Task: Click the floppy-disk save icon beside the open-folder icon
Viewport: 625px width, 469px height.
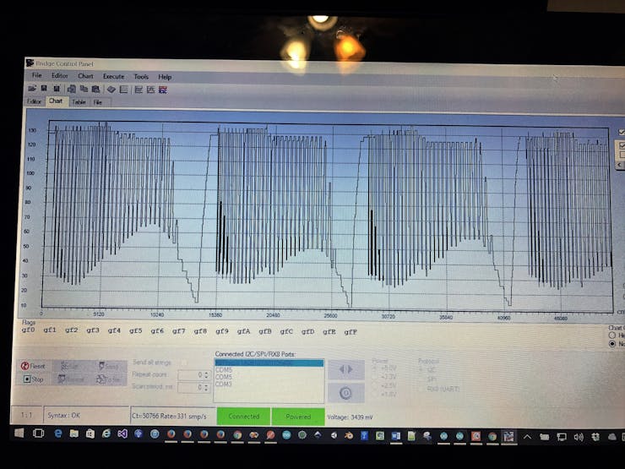Action: tap(44, 89)
